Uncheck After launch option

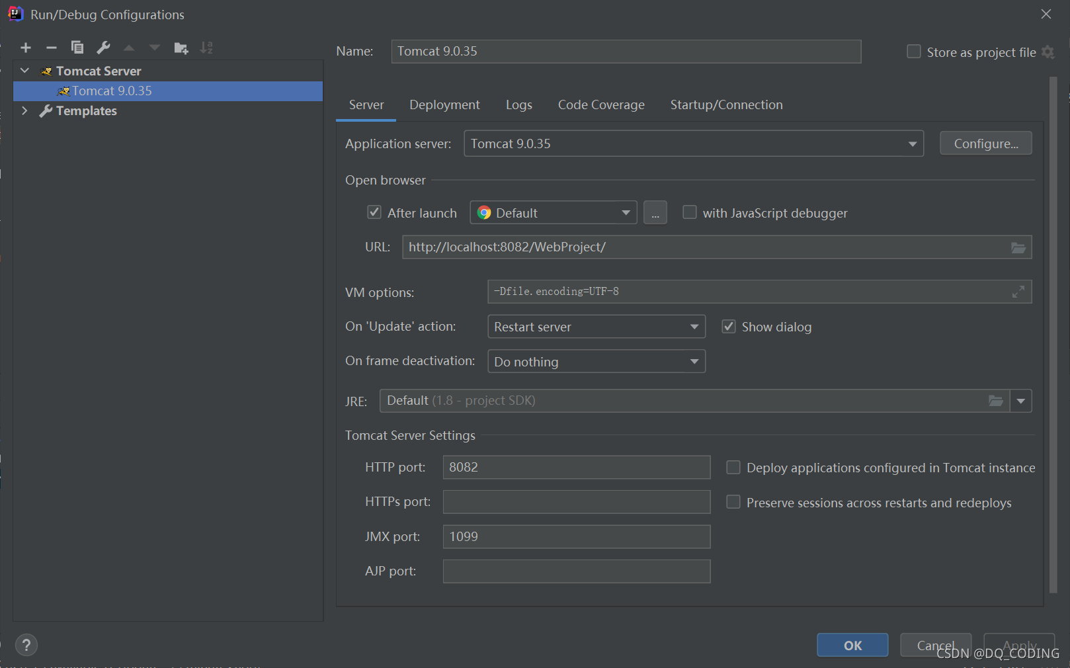pyautogui.click(x=374, y=212)
